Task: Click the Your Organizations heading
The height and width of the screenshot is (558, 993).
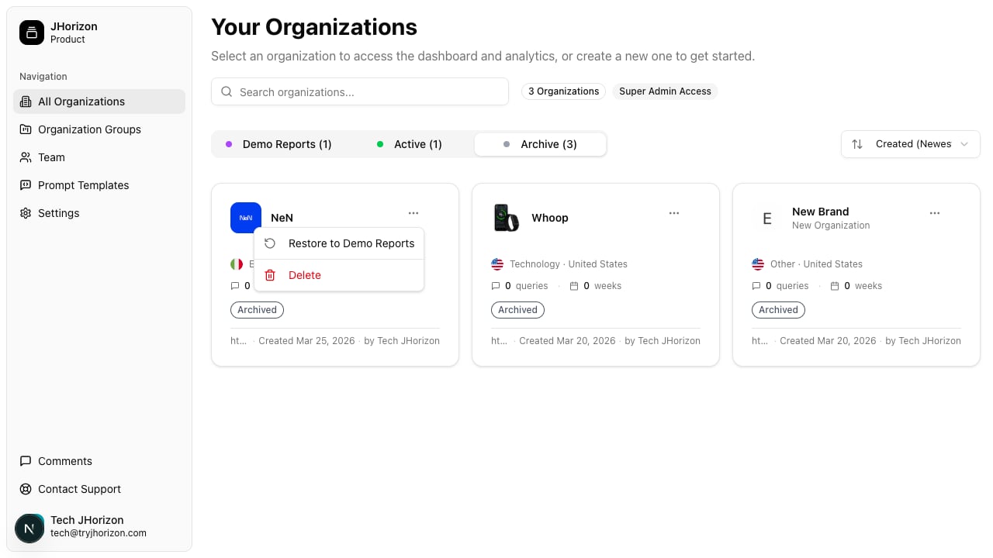Action: tap(314, 27)
